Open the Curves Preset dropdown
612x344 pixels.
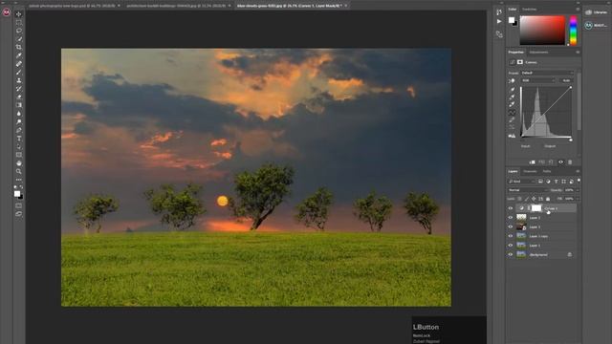pyautogui.click(x=547, y=73)
